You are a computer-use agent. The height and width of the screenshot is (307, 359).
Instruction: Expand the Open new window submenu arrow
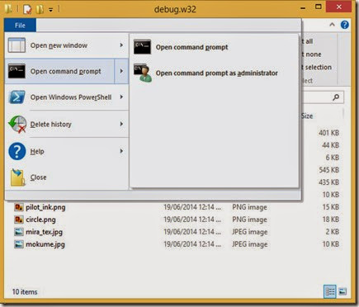coord(121,45)
